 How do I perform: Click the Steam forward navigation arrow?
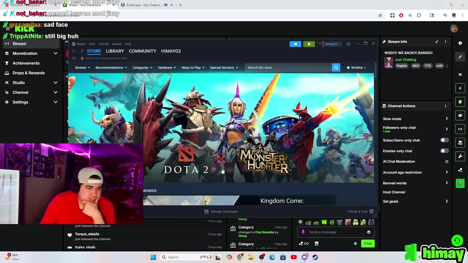point(82,51)
